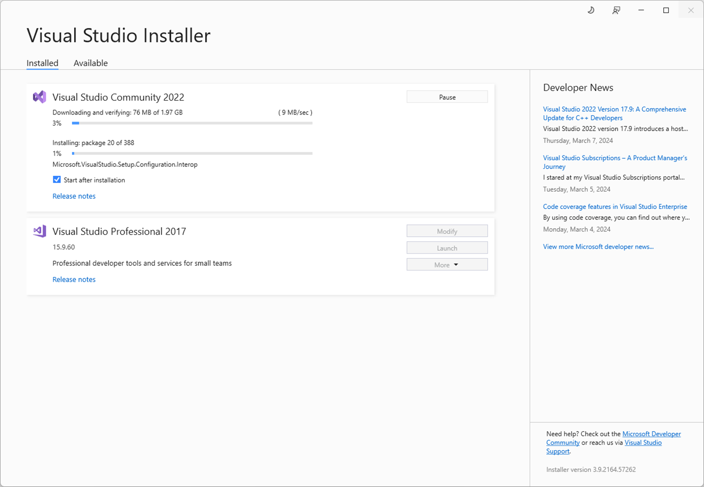This screenshot has height=487, width=704.
Task: Click the Visual Studio Community 2022 title
Action: [118, 97]
